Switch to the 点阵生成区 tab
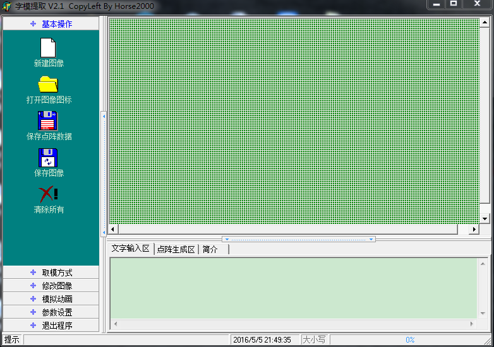Screen dimensions: 494x347 (x=176, y=249)
